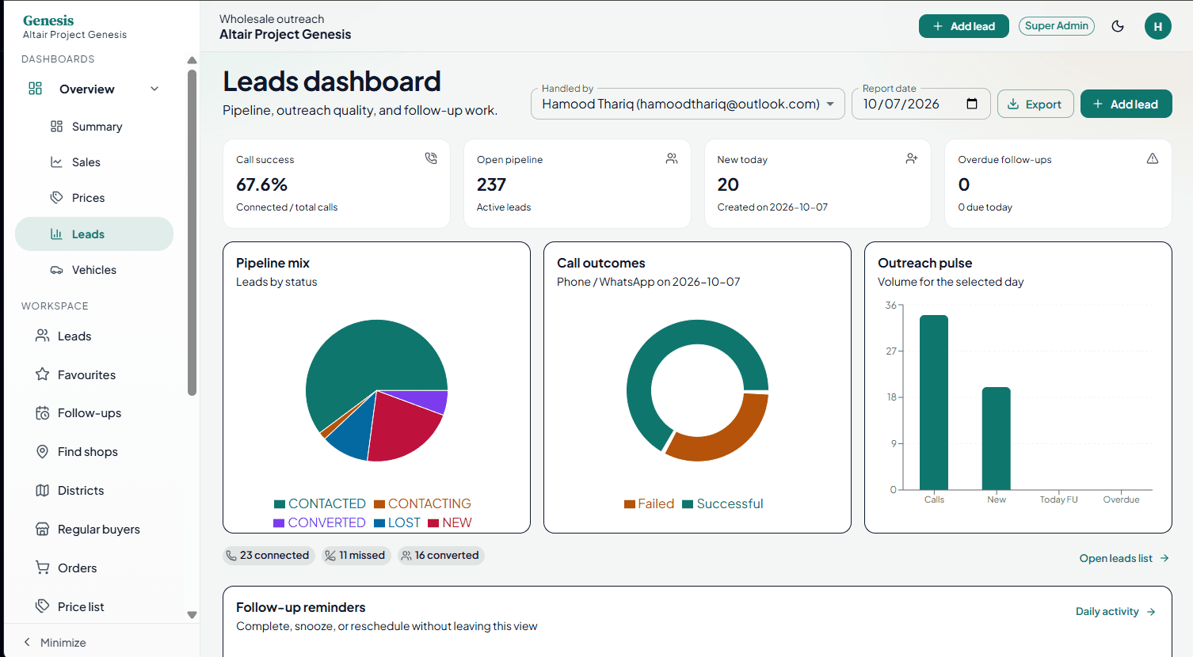Click the people icon on Open pipeline card
The height and width of the screenshot is (657, 1193).
[672, 158]
